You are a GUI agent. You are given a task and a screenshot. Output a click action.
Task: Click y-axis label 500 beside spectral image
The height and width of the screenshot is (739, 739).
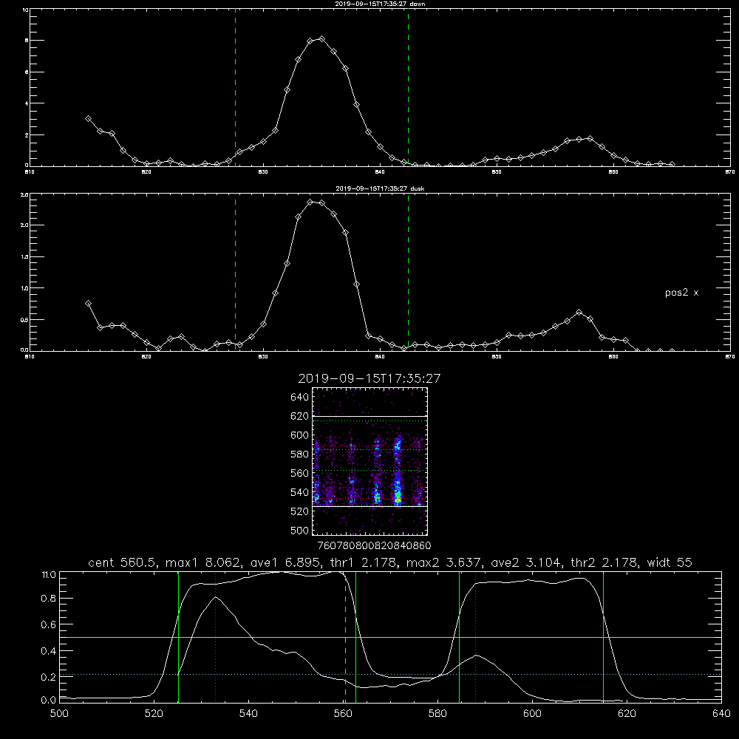point(300,530)
